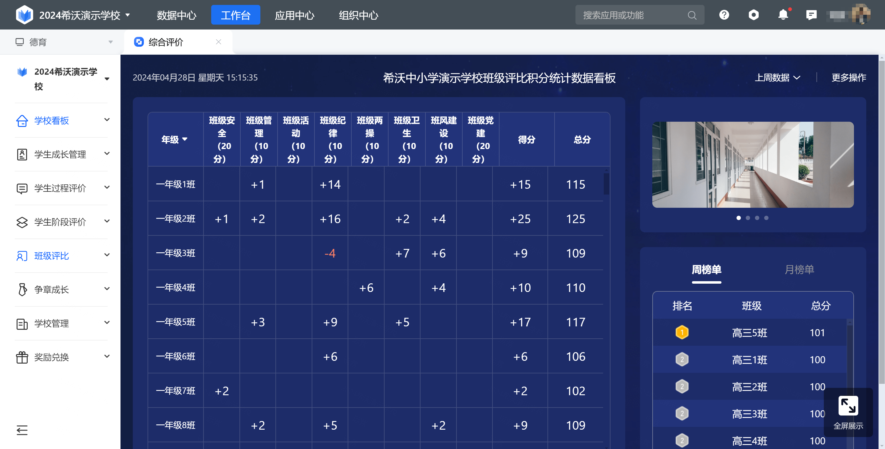This screenshot has height=449, width=885.
Task: Click the user avatar picture
Action: [861, 14]
